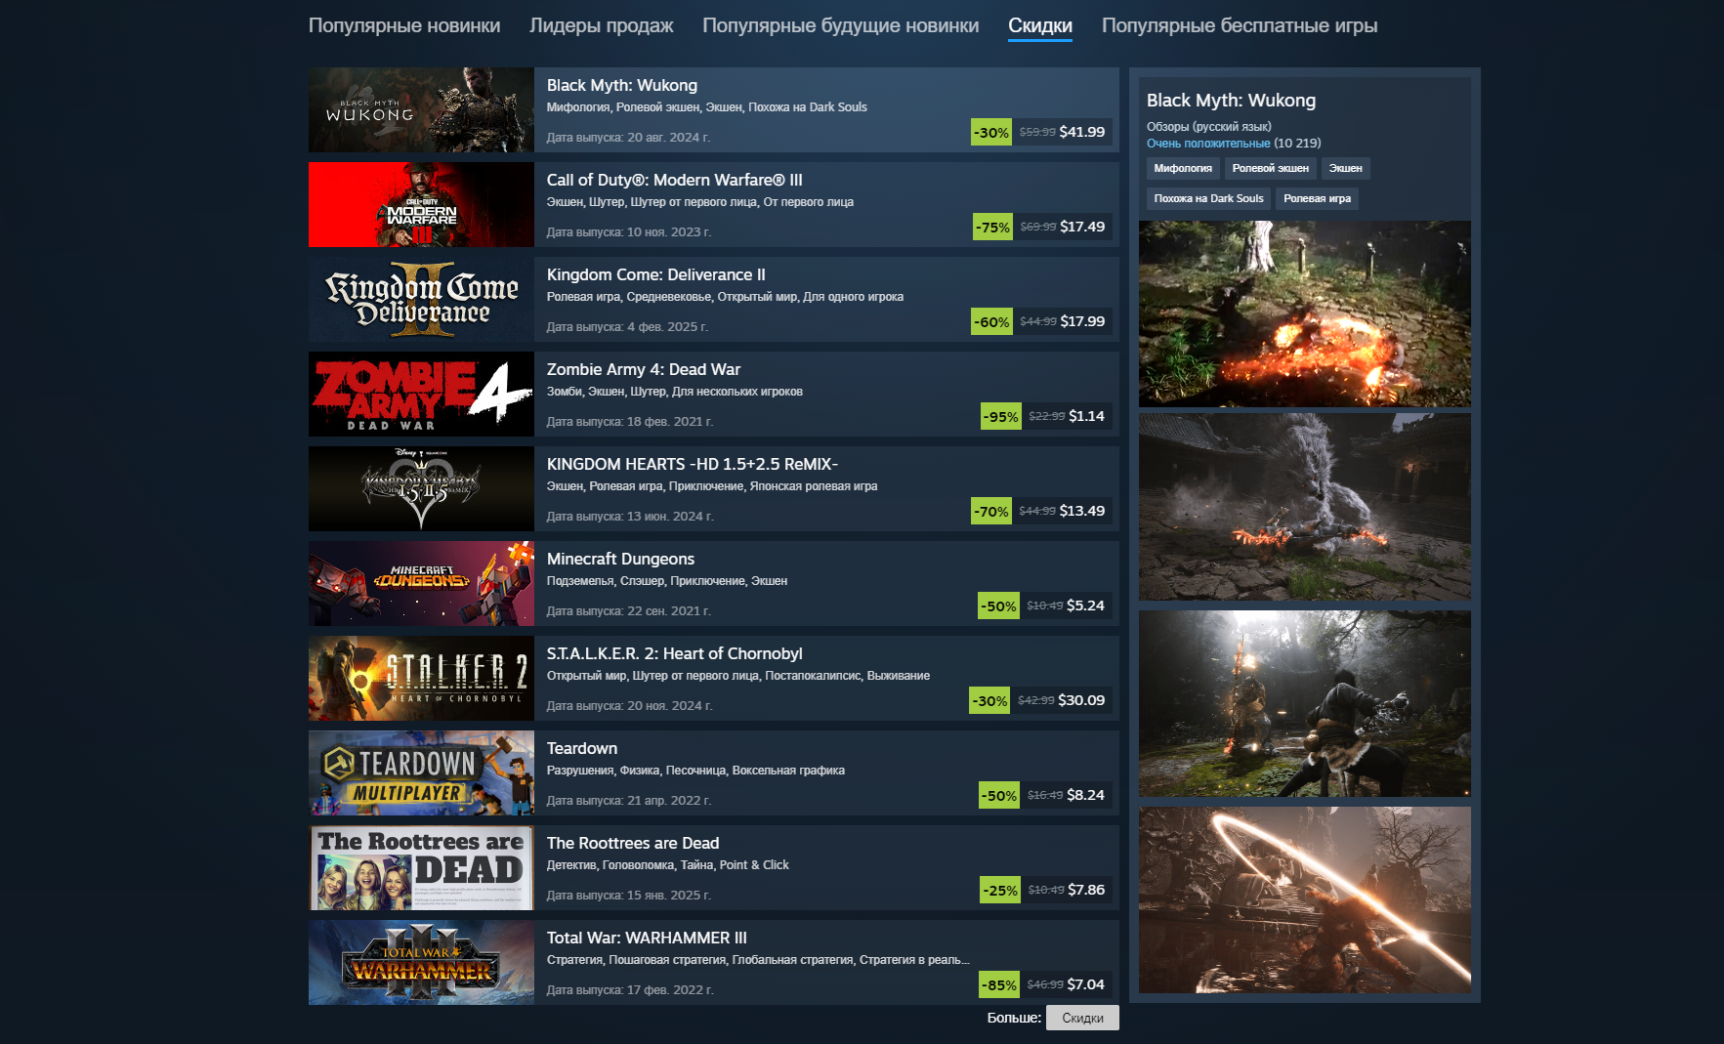The width and height of the screenshot is (1724, 1044).
Task: Open the Call of Duty®: Modern Warfare® III title
Action: 675,181
